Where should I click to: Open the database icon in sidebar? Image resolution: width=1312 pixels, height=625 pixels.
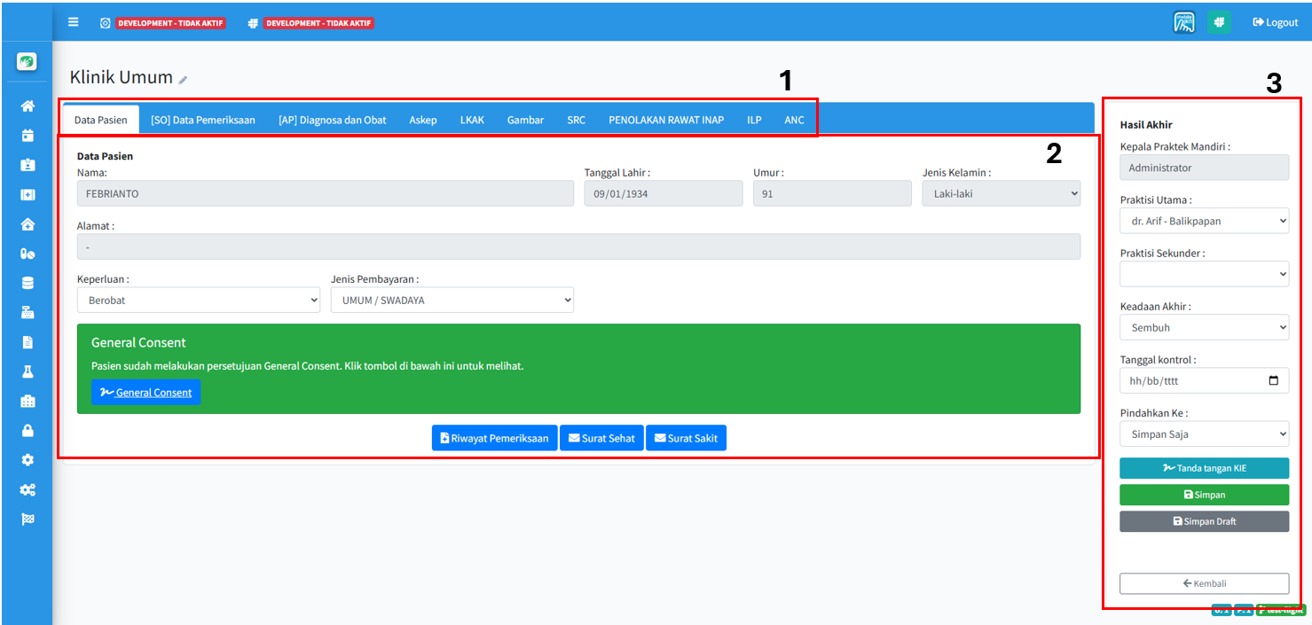(27, 283)
